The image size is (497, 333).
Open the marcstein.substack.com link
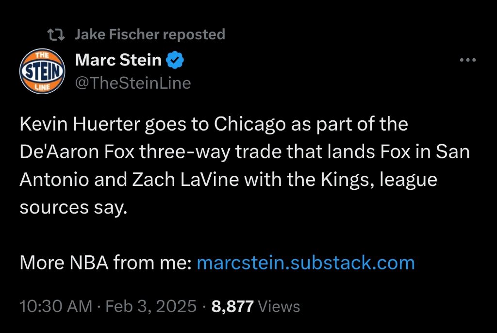pyautogui.click(x=306, y=263)
